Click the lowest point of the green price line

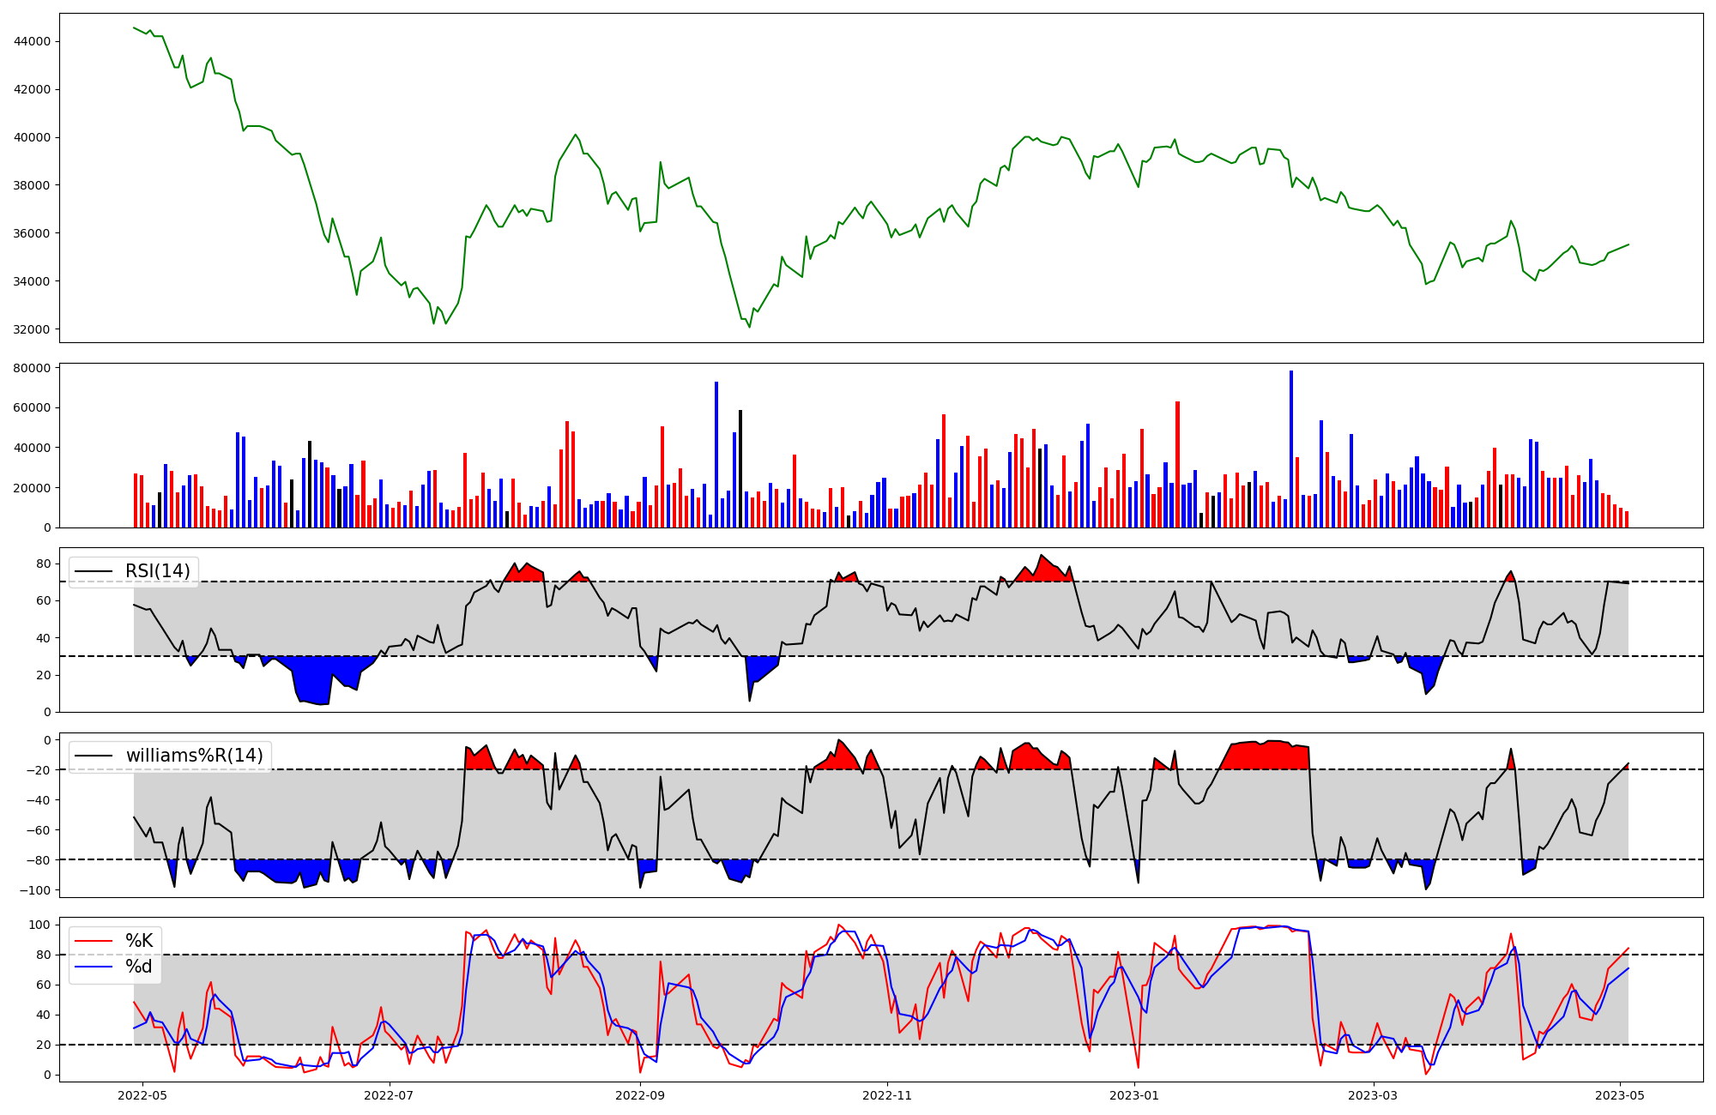tap(749, 327)
